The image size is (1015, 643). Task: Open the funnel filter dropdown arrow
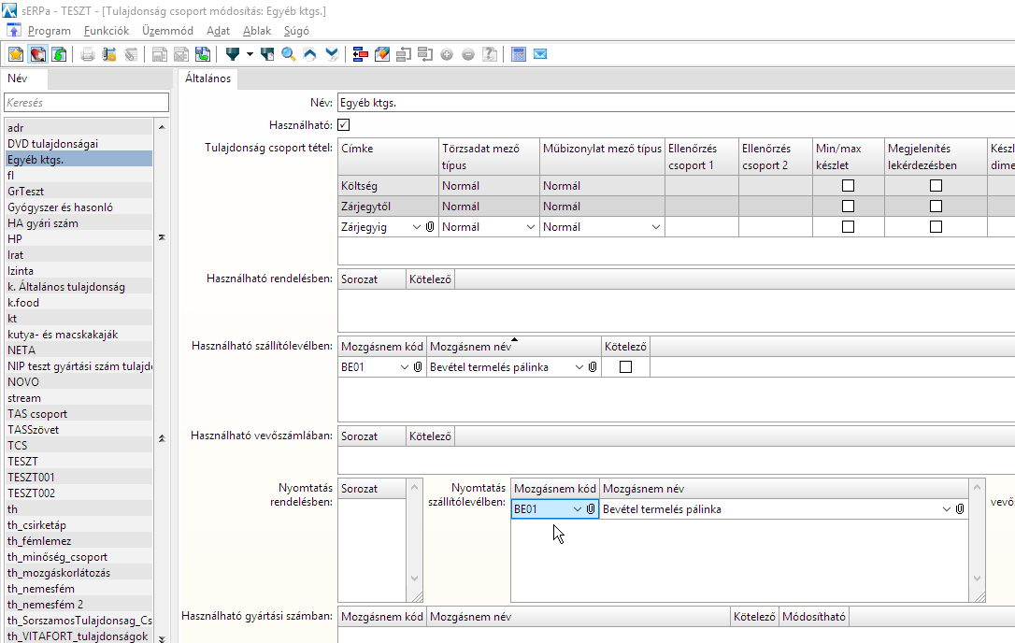(250, 54)
